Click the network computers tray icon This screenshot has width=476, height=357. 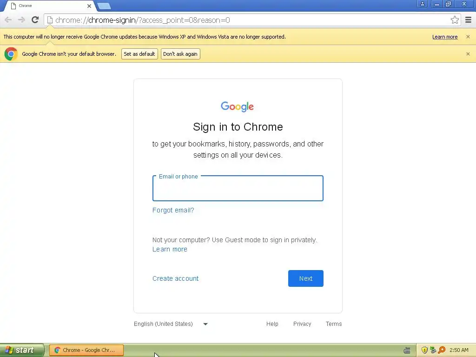[433, 350]
